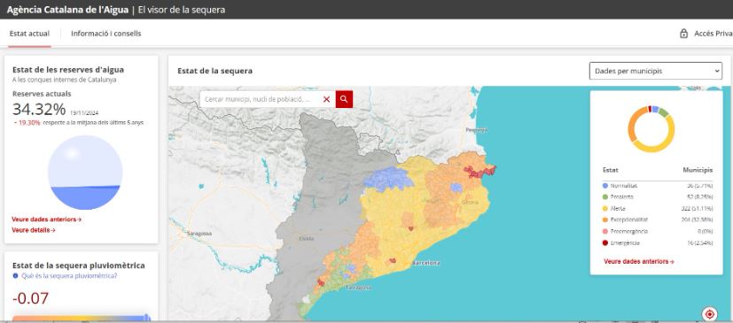Expand the Dades per municipis dropdown
This screenshot has height=323, width=733.
[655, 71]
